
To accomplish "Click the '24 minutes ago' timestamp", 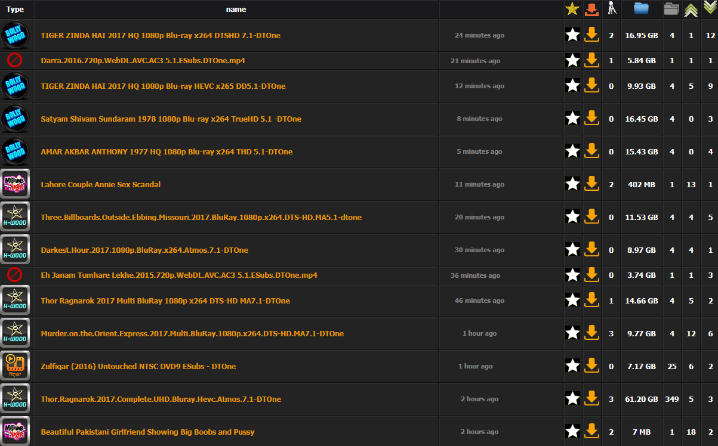I will [x=479, y=35].
